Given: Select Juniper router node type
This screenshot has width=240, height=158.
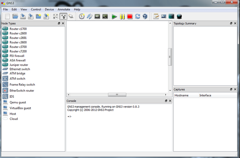Looking at the screenshot, I should tap(15, 65).
